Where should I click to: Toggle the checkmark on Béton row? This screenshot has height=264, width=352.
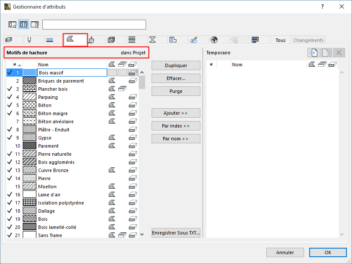[x=10, y=105]
